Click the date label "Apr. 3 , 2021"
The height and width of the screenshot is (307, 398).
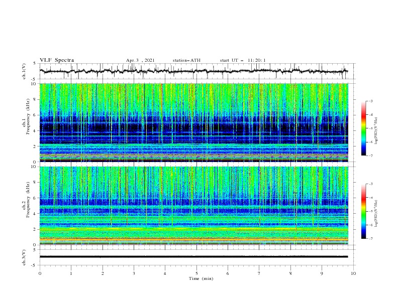pos(140,60)
